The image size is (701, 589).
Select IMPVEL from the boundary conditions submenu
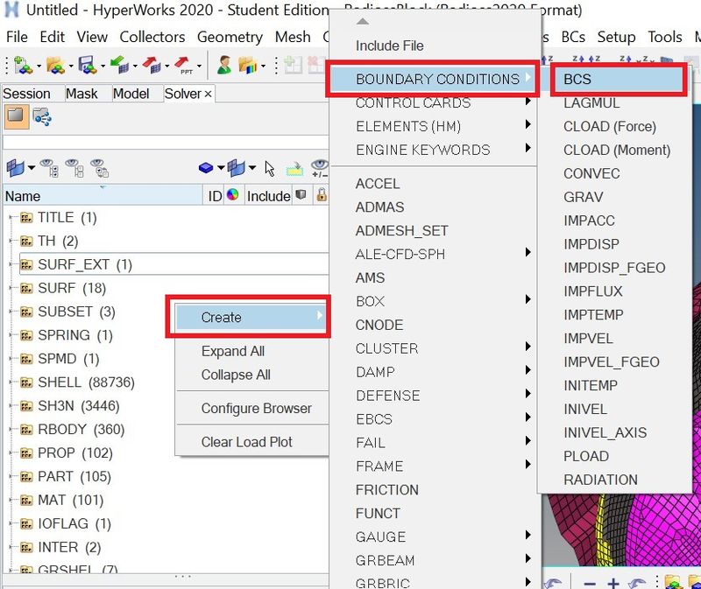coord(588,339)
